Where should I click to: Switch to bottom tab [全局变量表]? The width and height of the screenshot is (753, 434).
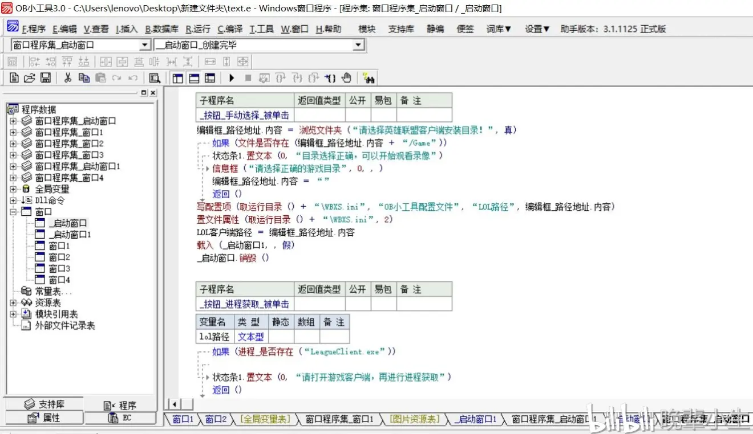click(x=265, y=420)
